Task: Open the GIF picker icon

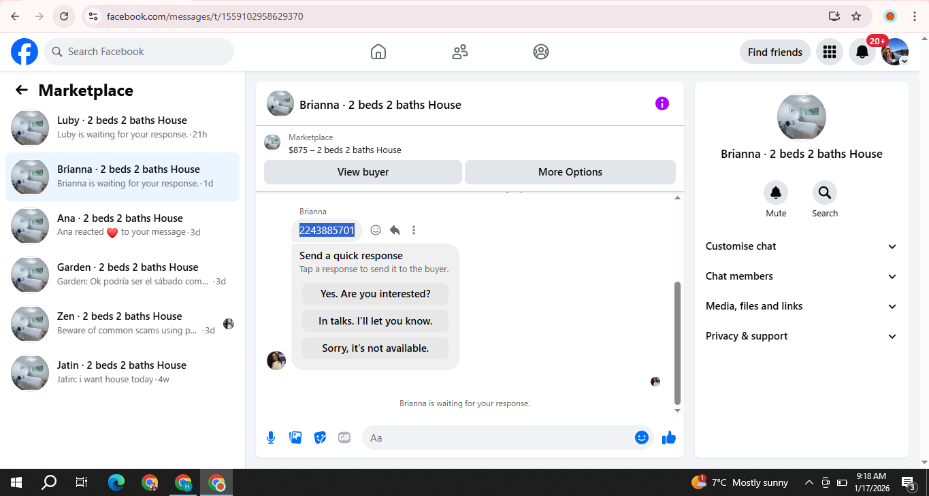Action: pyautogui.click(x=344, y=437)
